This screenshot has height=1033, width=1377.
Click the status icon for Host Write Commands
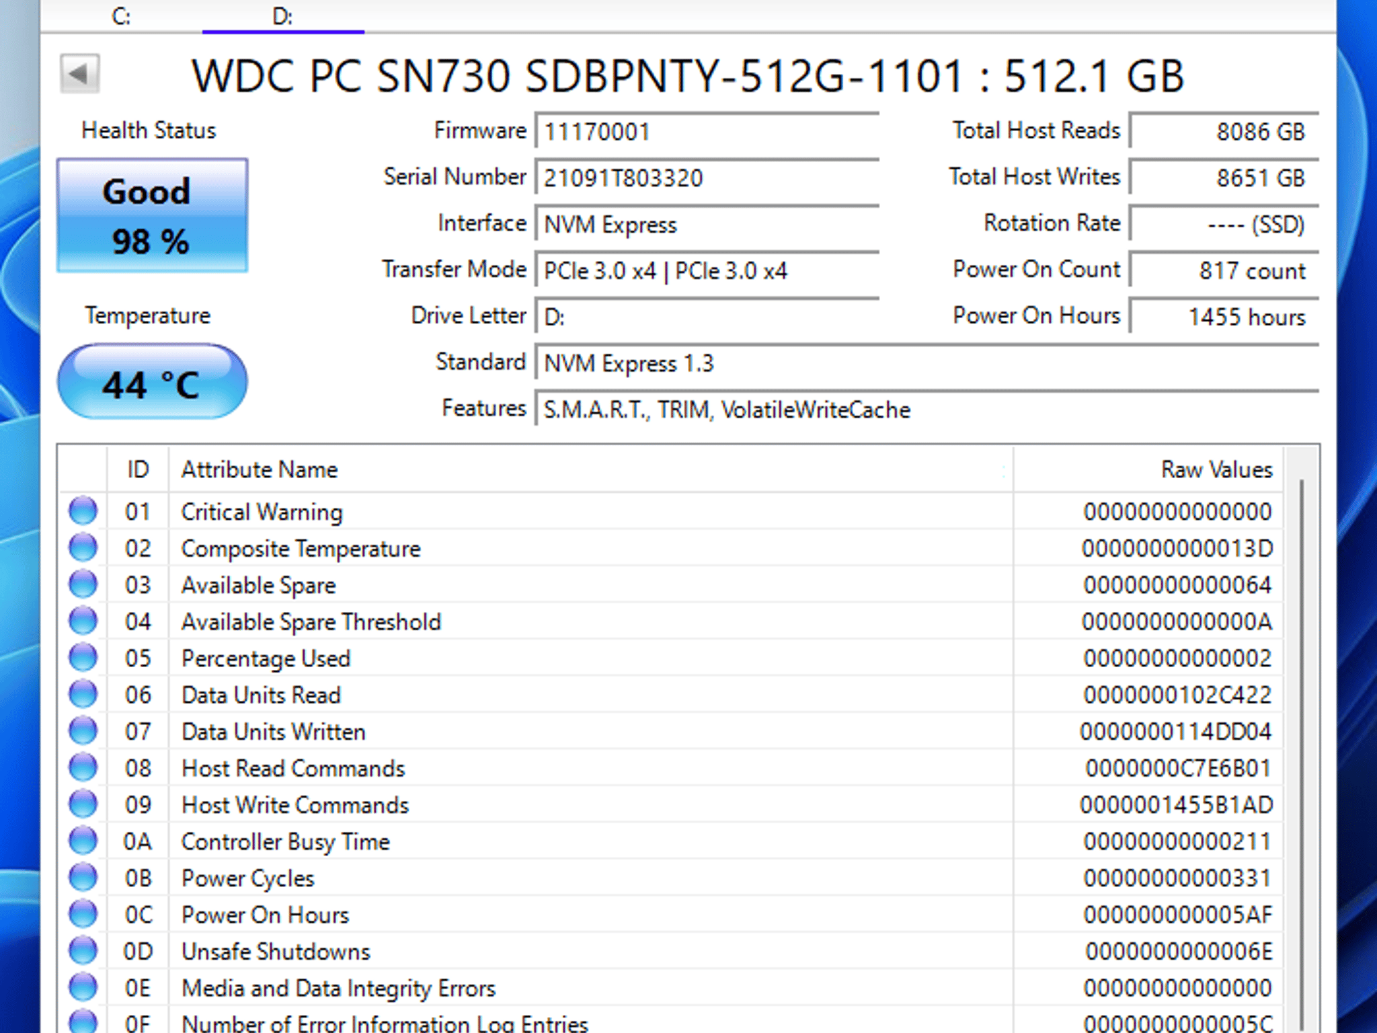coord(83,804)
